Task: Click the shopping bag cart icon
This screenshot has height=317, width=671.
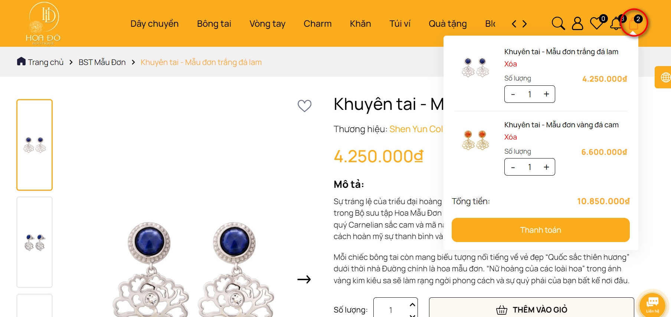Action: pyautogui.click(x=634, y=24)
